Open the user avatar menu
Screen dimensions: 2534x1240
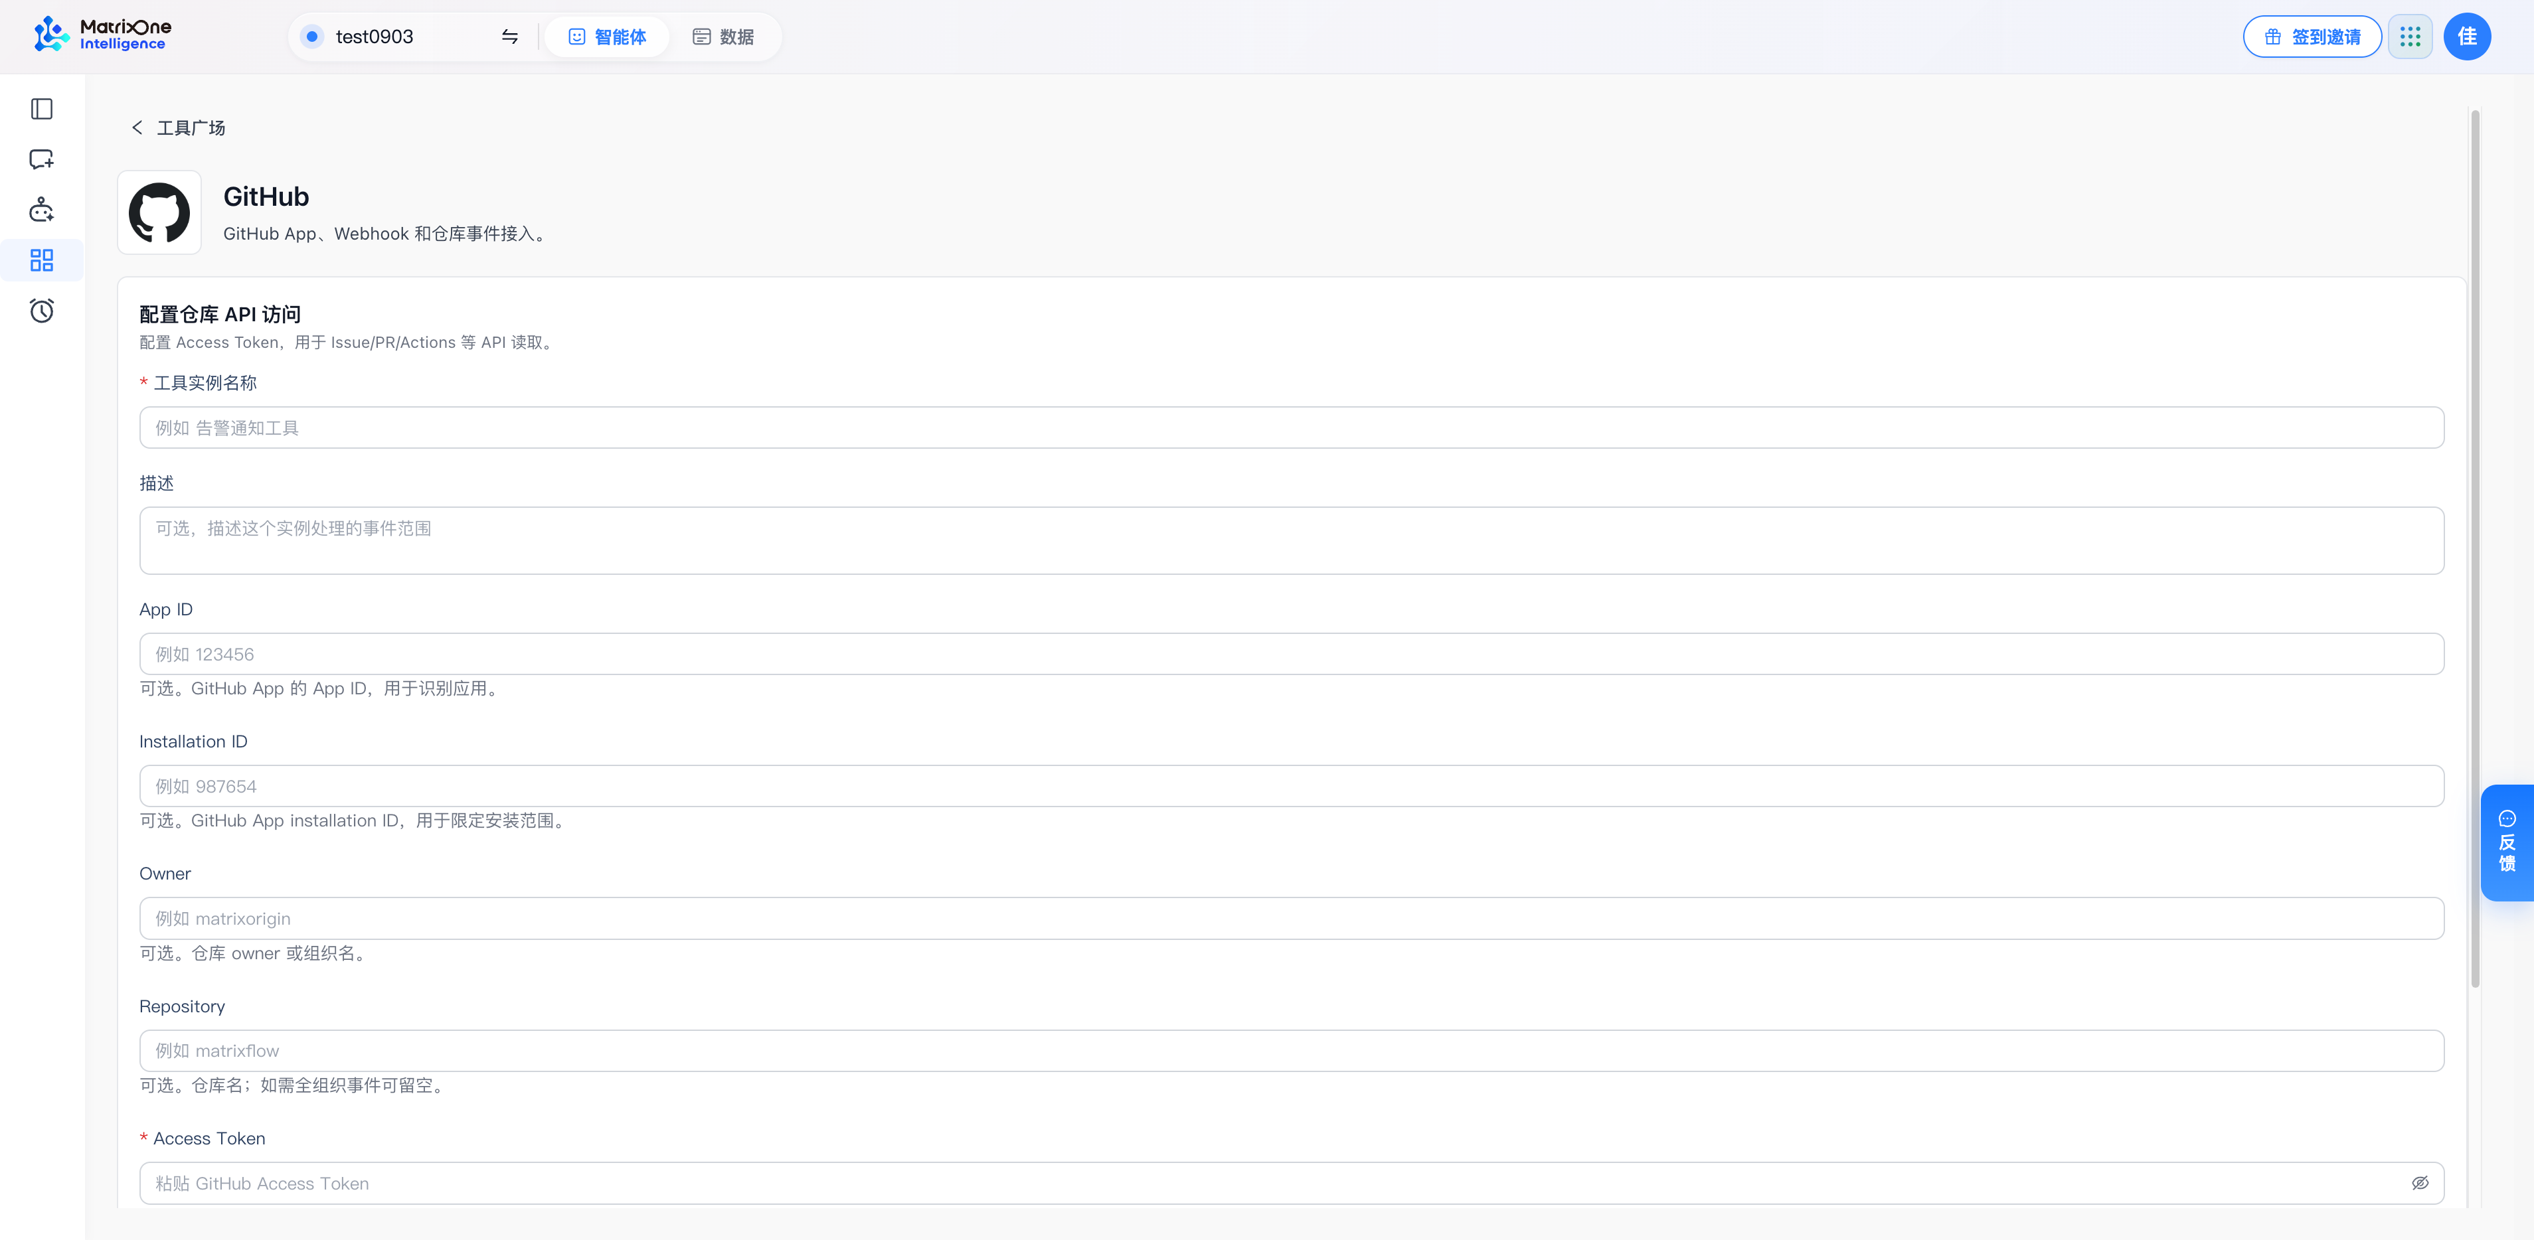tap(2466, 37)
